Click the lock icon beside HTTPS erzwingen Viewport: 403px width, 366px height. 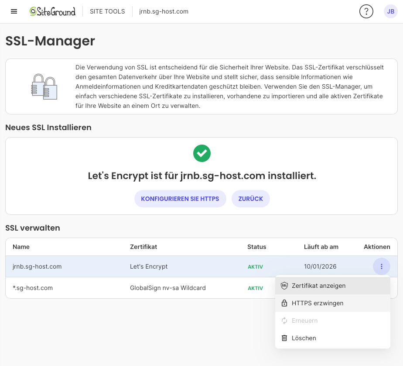click(284, 303)
